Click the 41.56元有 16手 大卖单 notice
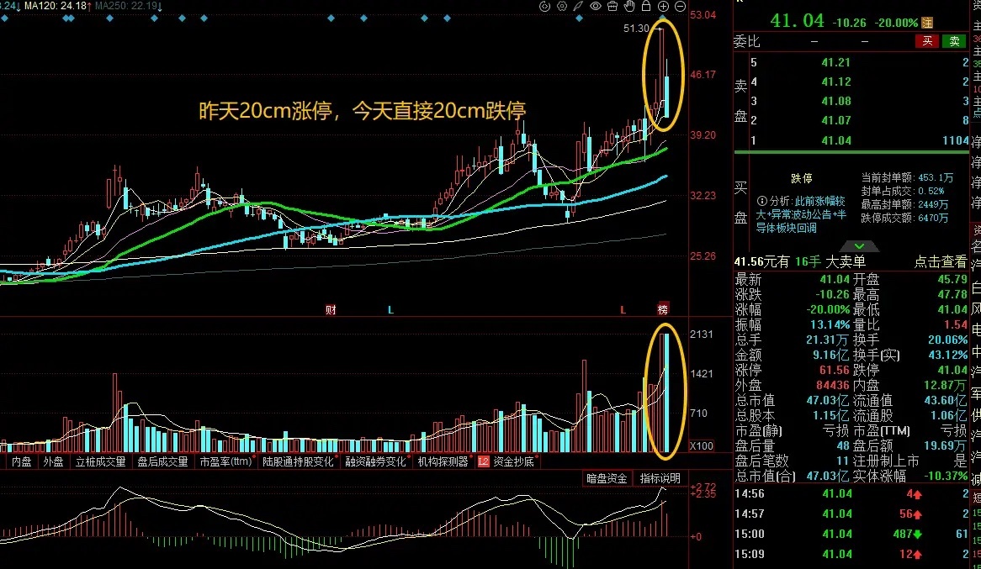Screen dimensions: 981x569 [x=800, y=261]
